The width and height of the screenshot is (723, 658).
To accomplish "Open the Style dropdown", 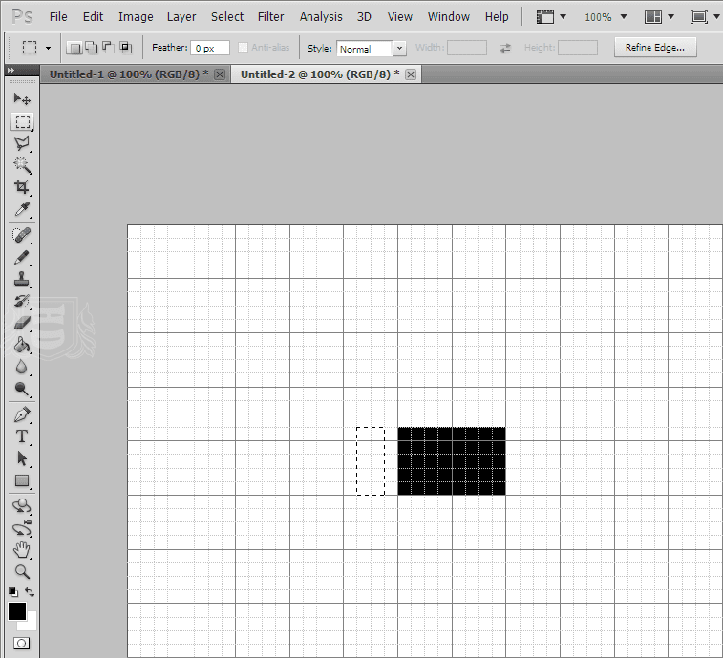I will (371, 49).
